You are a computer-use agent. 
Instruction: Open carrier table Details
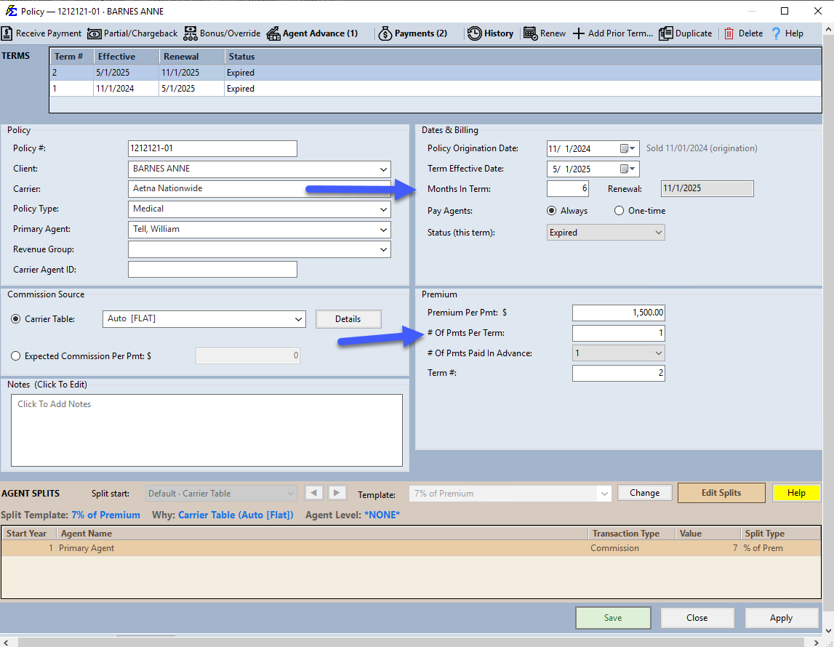pyautogui.click(x=348, y=319)
